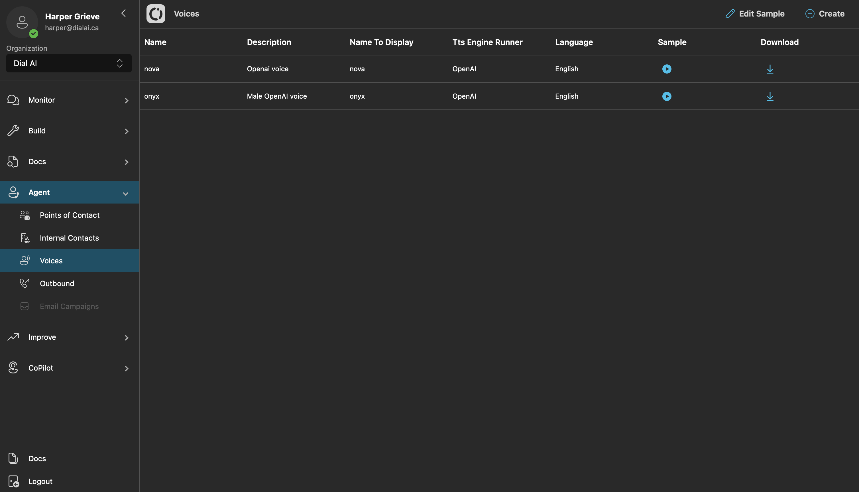Viewport: 859px width, 492px height.
Task: Click the Edit Sample button
Action: (x=755, y=14)
